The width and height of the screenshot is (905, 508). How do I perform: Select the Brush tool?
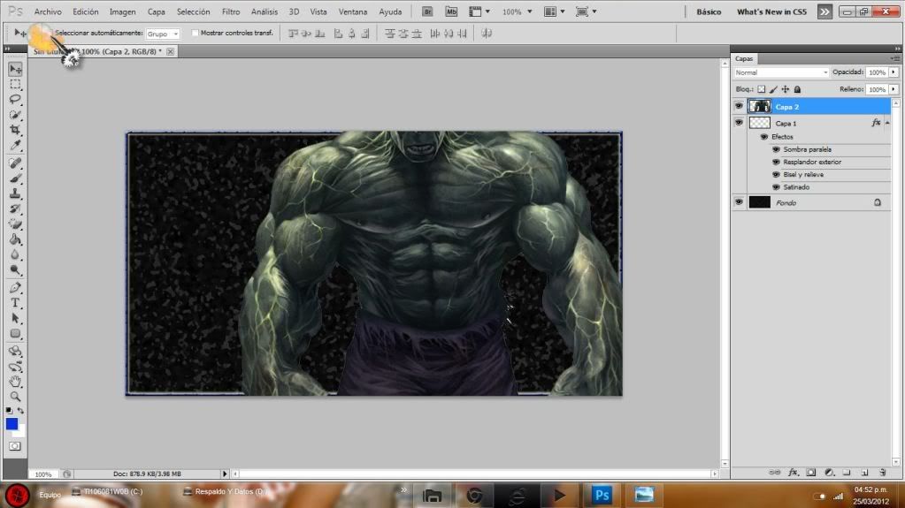click(x=16, y=178)
